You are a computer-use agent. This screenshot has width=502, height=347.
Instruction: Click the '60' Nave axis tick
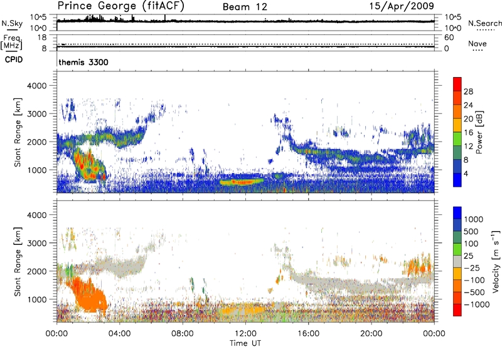coord(449,38)
